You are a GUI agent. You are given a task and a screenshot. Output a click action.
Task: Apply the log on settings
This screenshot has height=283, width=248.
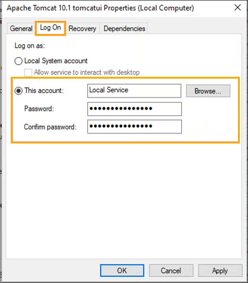click(220, 270)
